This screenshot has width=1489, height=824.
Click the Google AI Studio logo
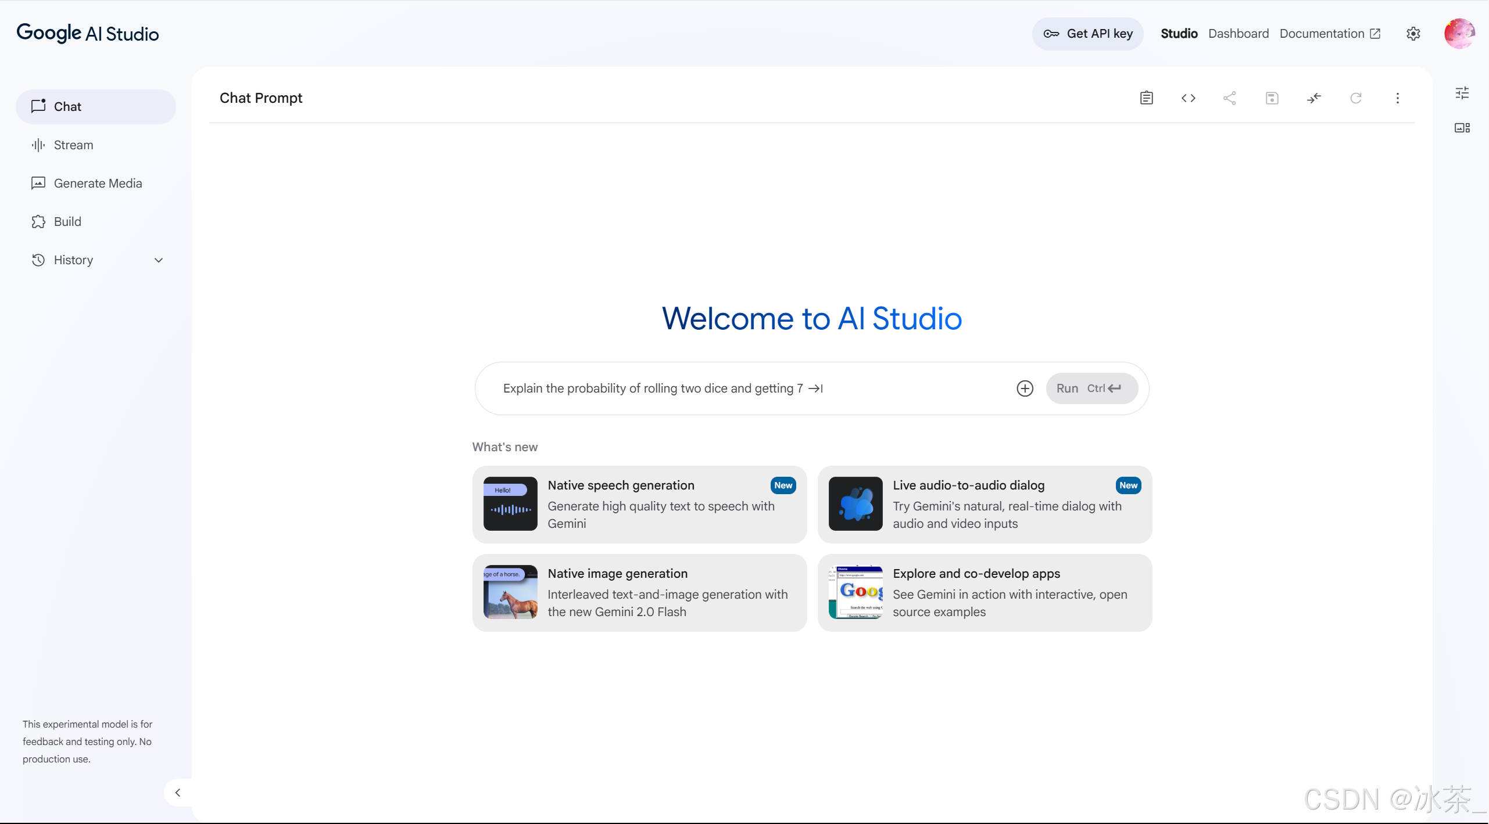click(88, 33)
